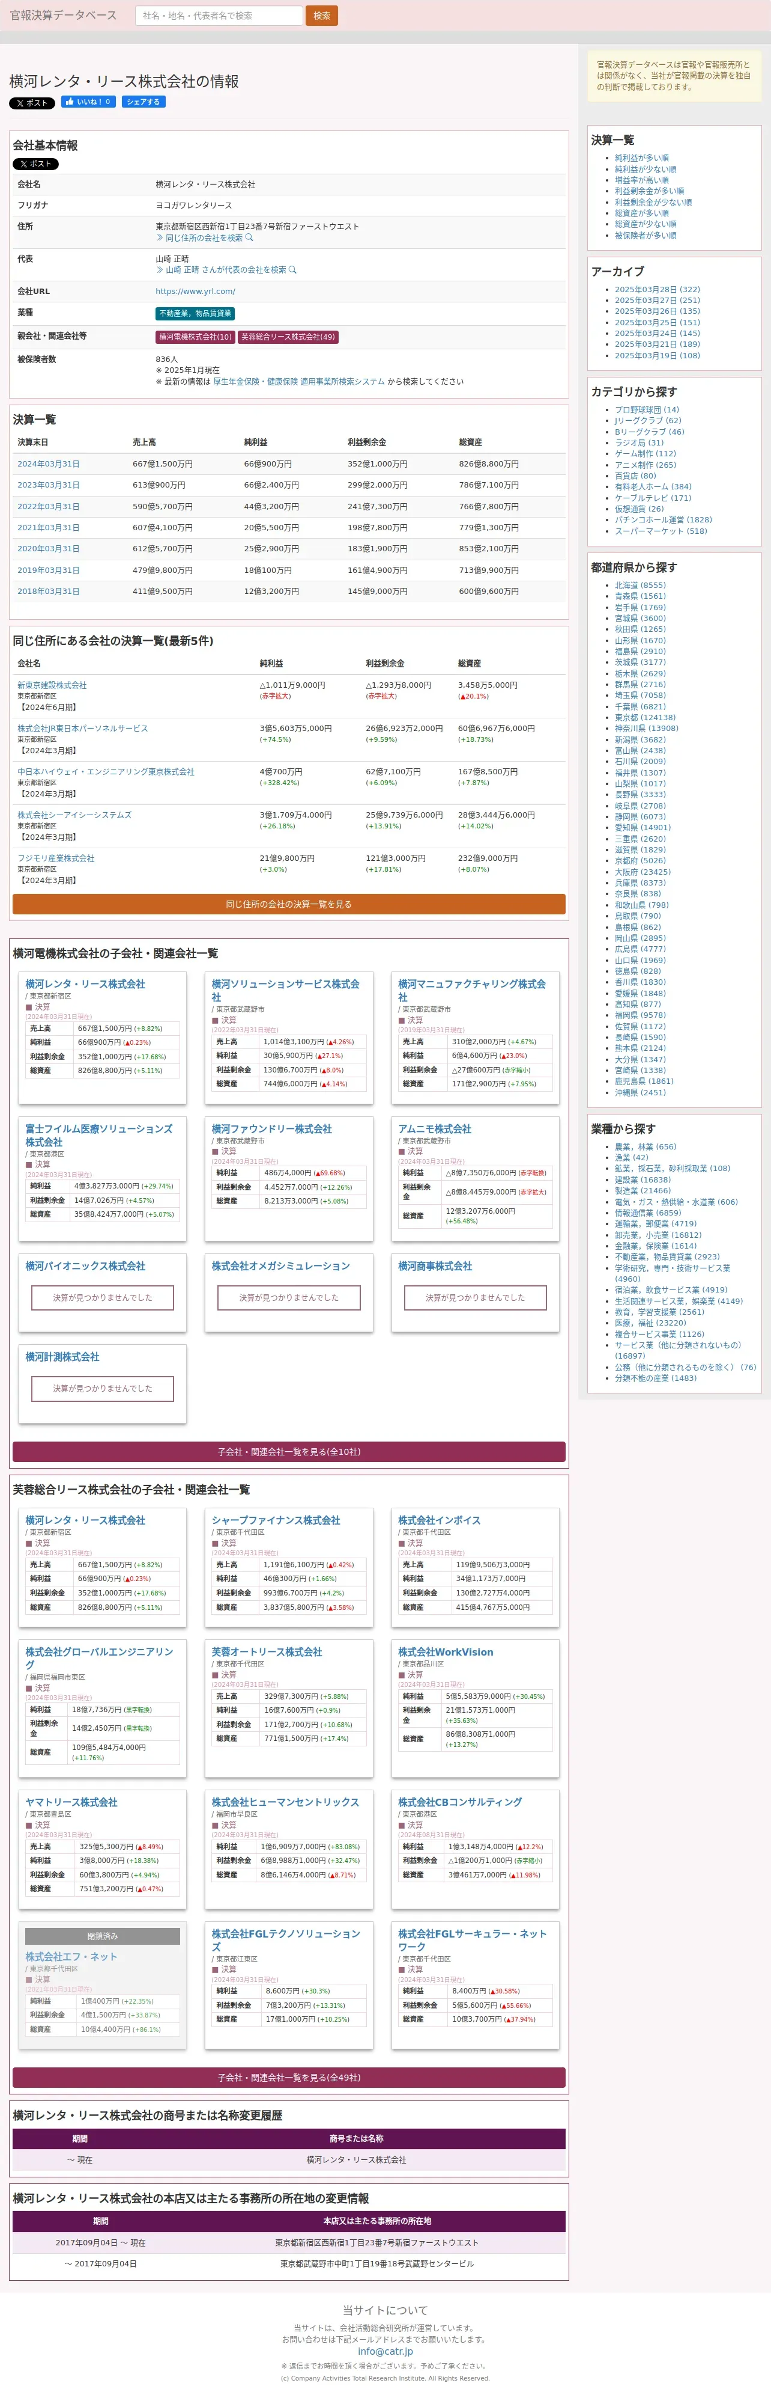Screen dimensions: 771x2389
Task: Open the 2019年03月31日 settlement date link
Action: [48, 570]
